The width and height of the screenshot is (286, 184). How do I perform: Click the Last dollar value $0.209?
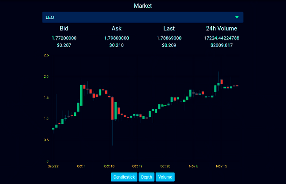pyautogui.click(x=169, y=45)
